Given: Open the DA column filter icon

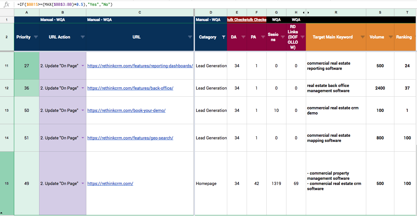Looking at the screenshot, I should pos(243,37).
